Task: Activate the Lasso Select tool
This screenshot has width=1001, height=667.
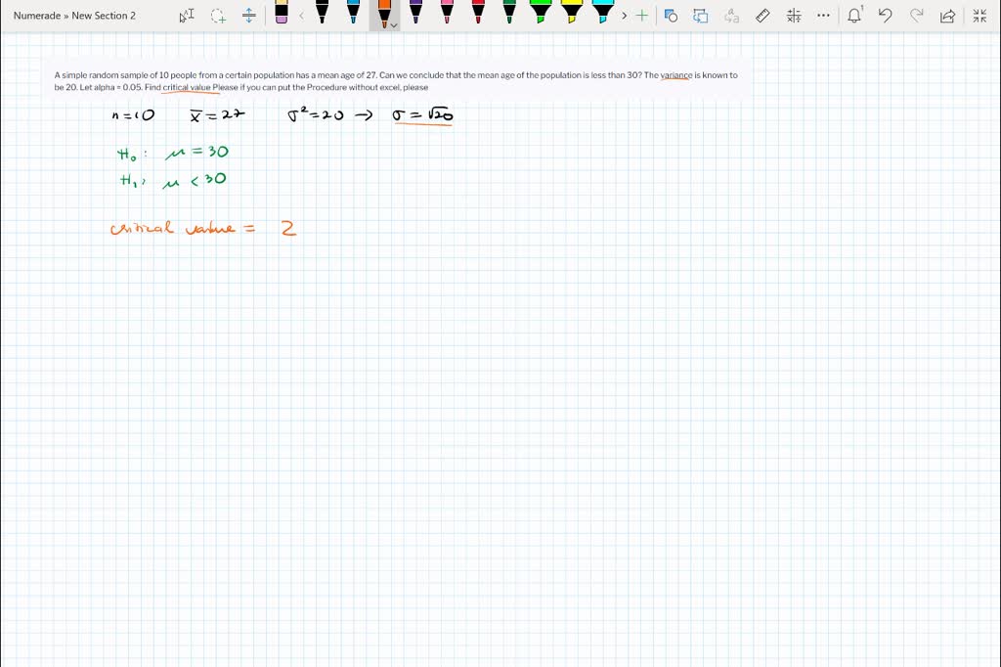Action: (218, 16)
